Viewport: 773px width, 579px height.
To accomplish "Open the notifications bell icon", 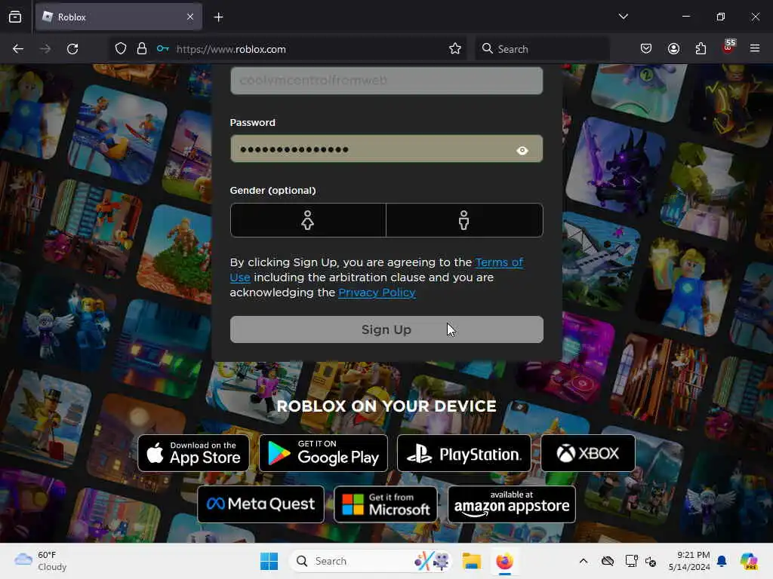I will coord(722,561).
